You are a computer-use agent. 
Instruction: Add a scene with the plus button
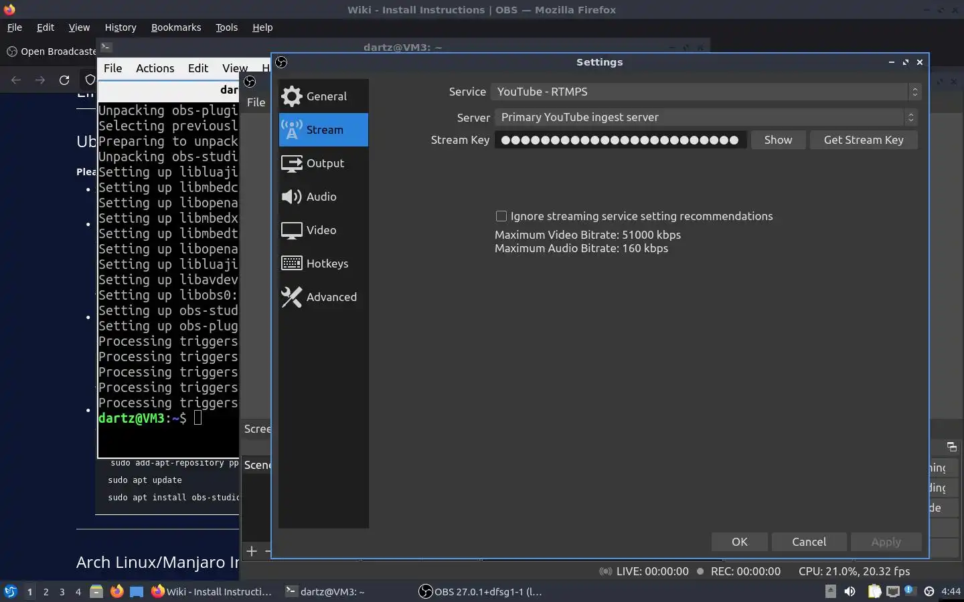point(252,551)
